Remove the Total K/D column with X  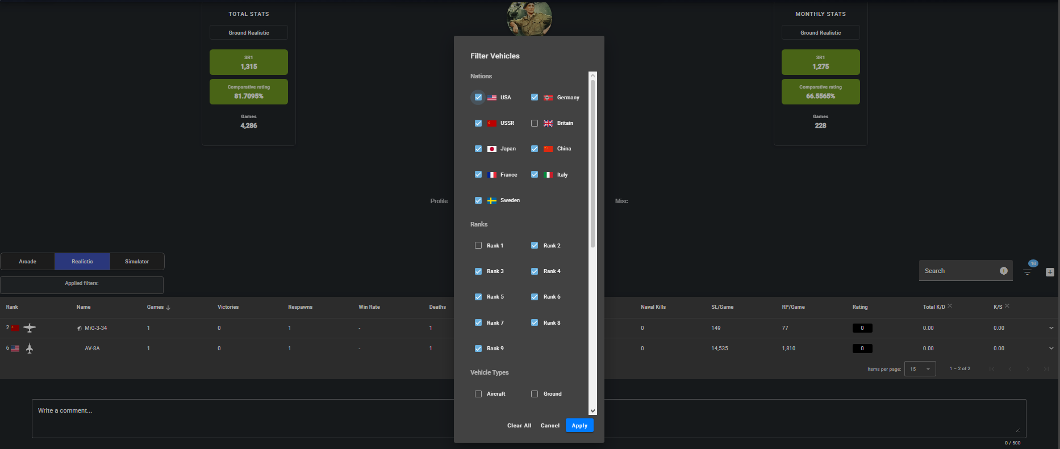pyautogui.click(x=950, y=306)
